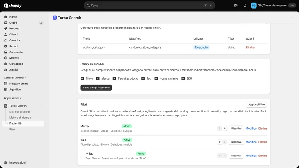
Task: Move Marca filter down with arrow
Action: 225,128
